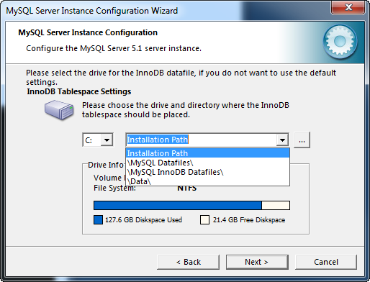Screen dimensions: 370x282
Task: Click the MySQL Server Instance Configuration heading
Action: 88,32
